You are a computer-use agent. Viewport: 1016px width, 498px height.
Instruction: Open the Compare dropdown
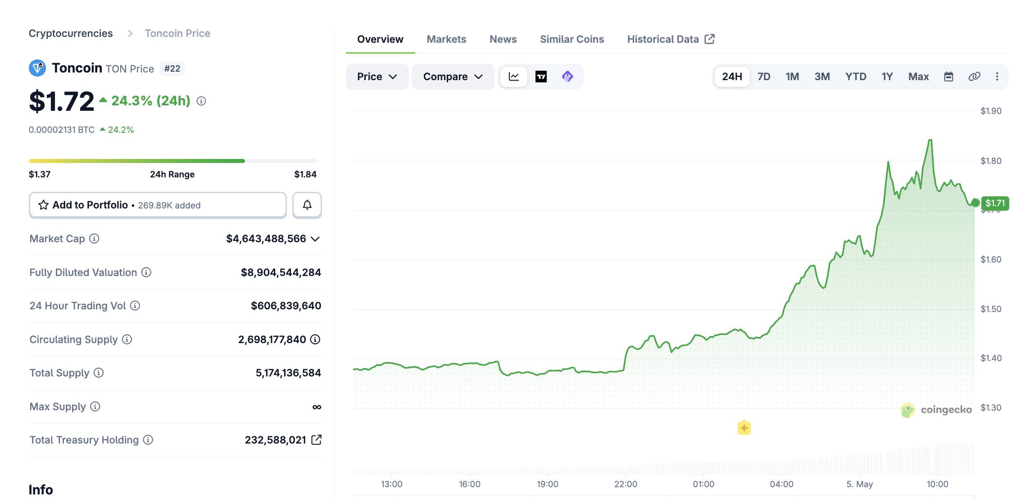point(453,77)
